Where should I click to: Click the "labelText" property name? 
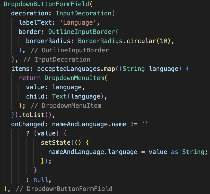[x=35, y=22]
